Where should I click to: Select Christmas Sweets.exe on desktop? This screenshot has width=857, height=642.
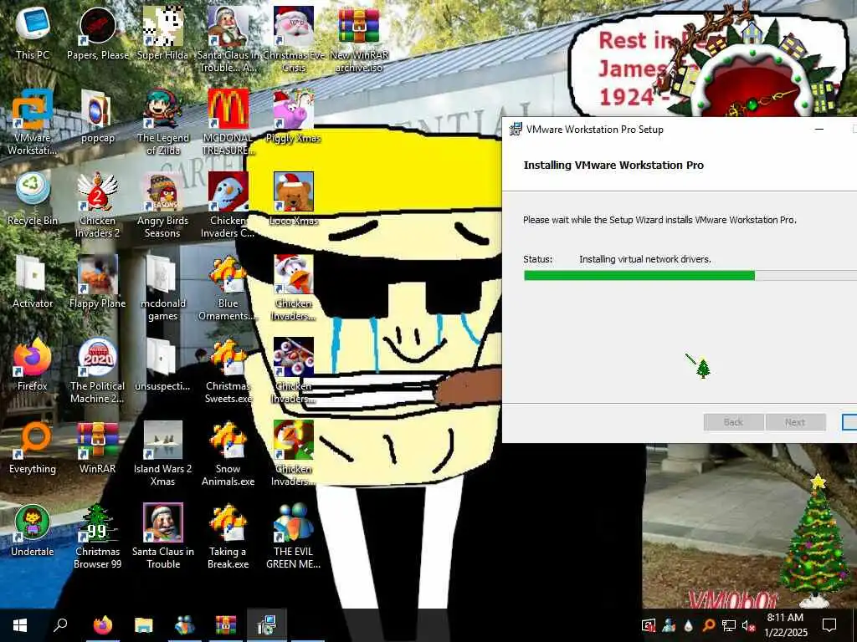(228, 369)
